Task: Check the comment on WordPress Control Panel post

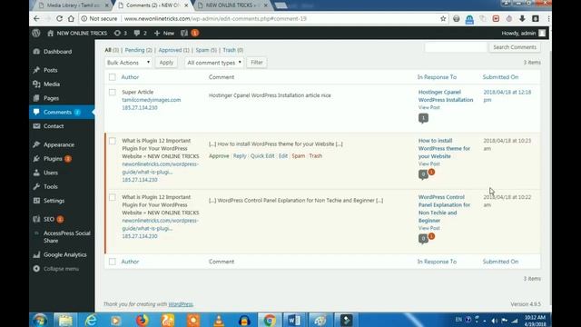Action: coord(113,197)
